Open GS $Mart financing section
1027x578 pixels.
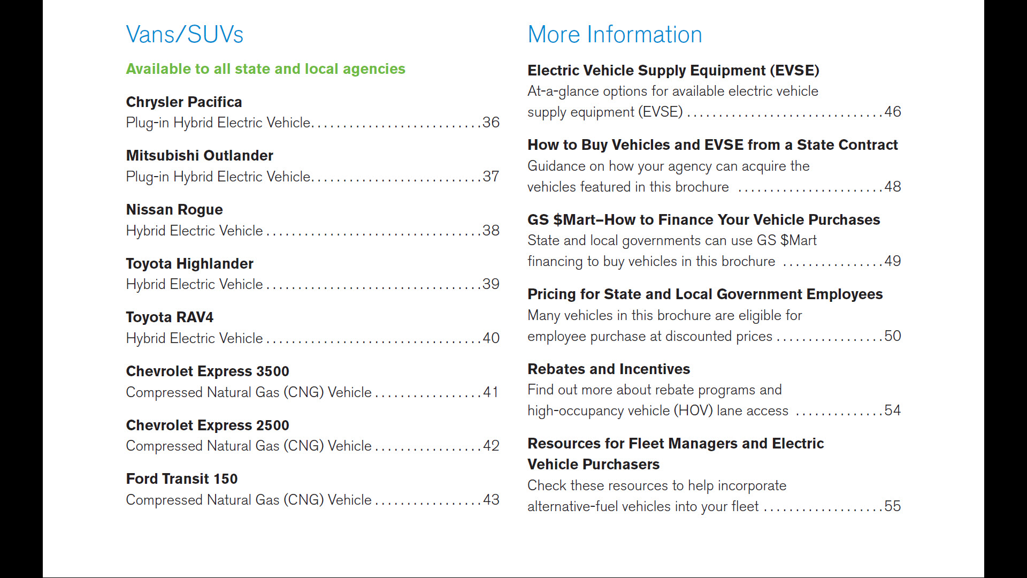[704, 219]
